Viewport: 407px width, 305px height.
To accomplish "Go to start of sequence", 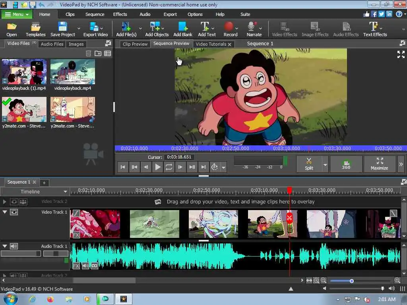I will (x=123, y=167).
